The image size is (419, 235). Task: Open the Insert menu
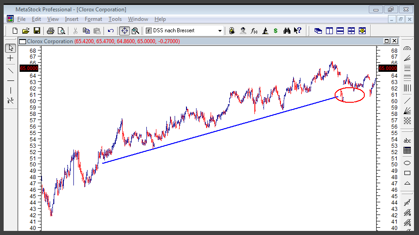72,19
